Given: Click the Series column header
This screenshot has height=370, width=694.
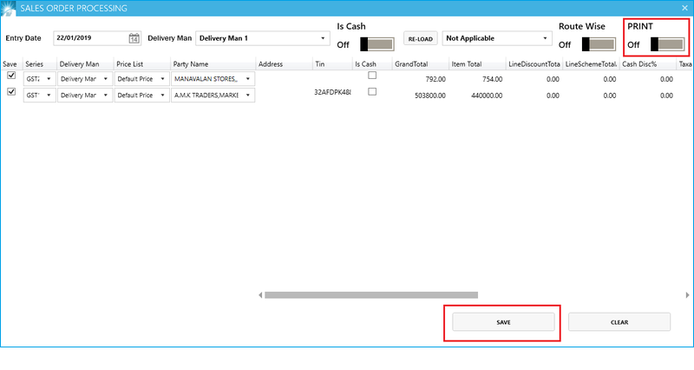Looking at the screenshot, I should 35,64.
